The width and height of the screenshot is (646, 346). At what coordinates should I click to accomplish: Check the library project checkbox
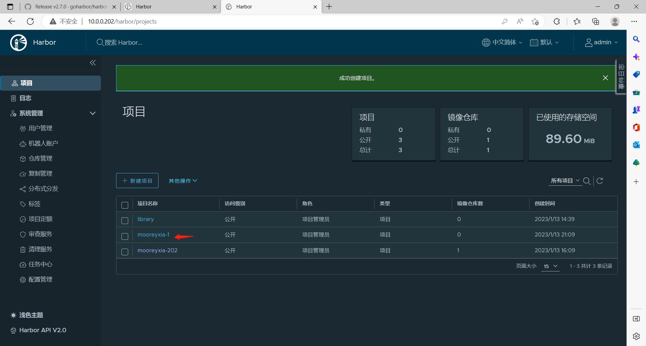pyautogui.click(x=125, y=221)
